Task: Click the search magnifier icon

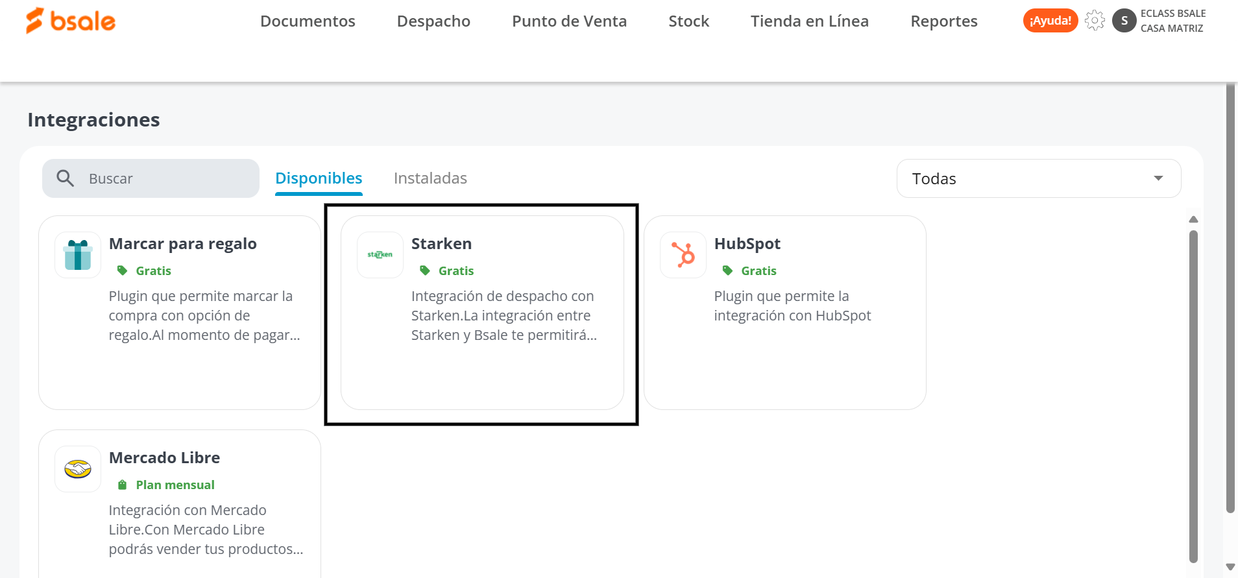Action: pos(65,178)
